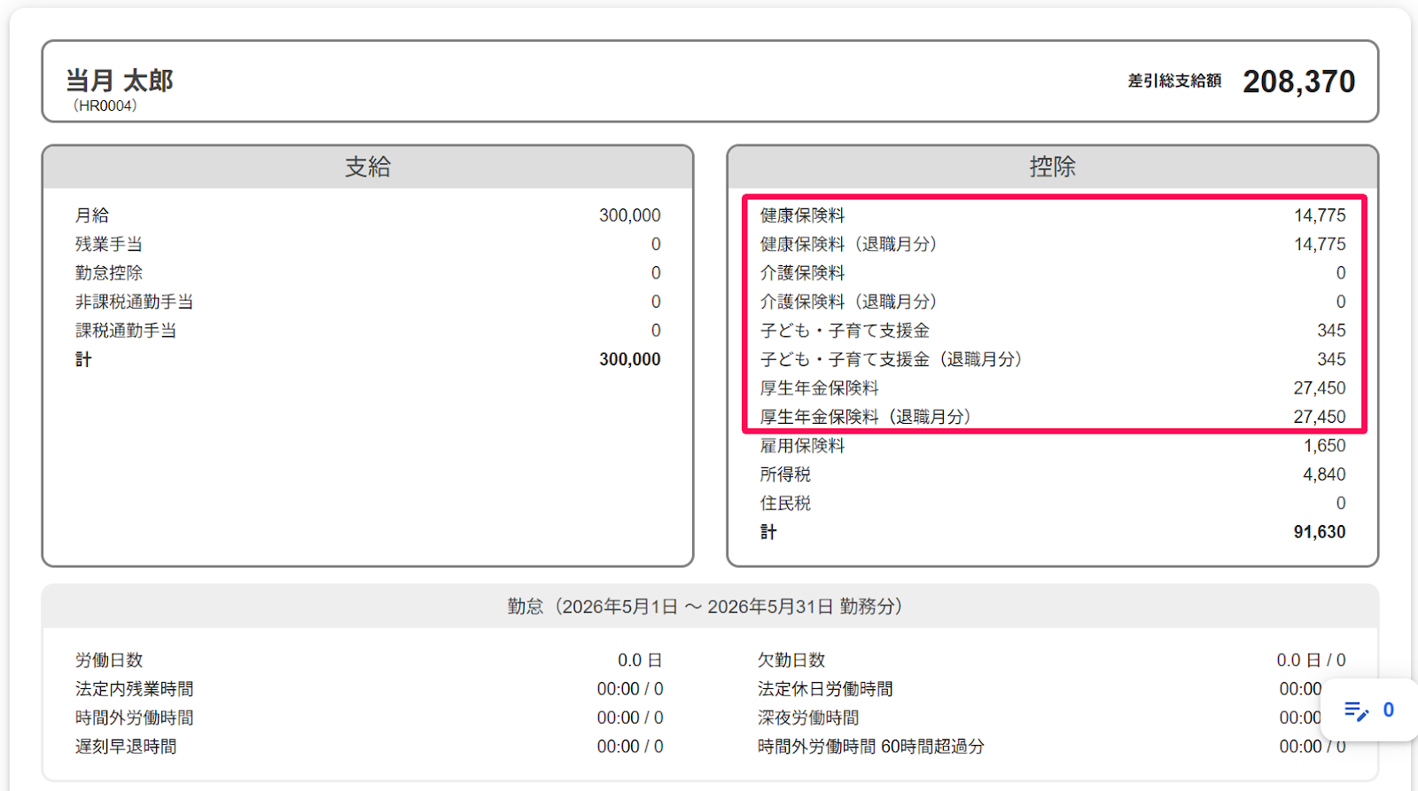Click the 所得税 amount 4,840

[1324, 474]
